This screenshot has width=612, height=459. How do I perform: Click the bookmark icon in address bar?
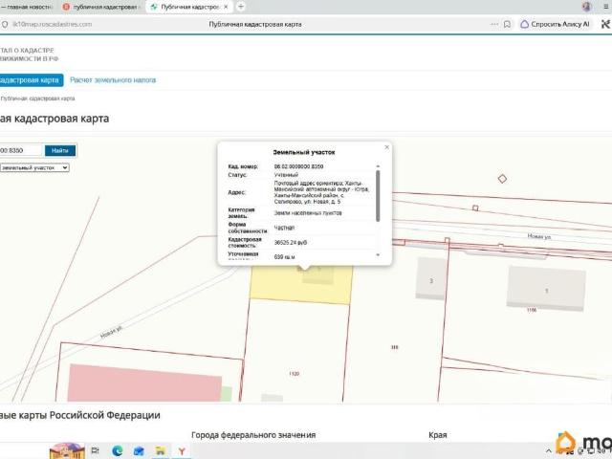point(507,24)
